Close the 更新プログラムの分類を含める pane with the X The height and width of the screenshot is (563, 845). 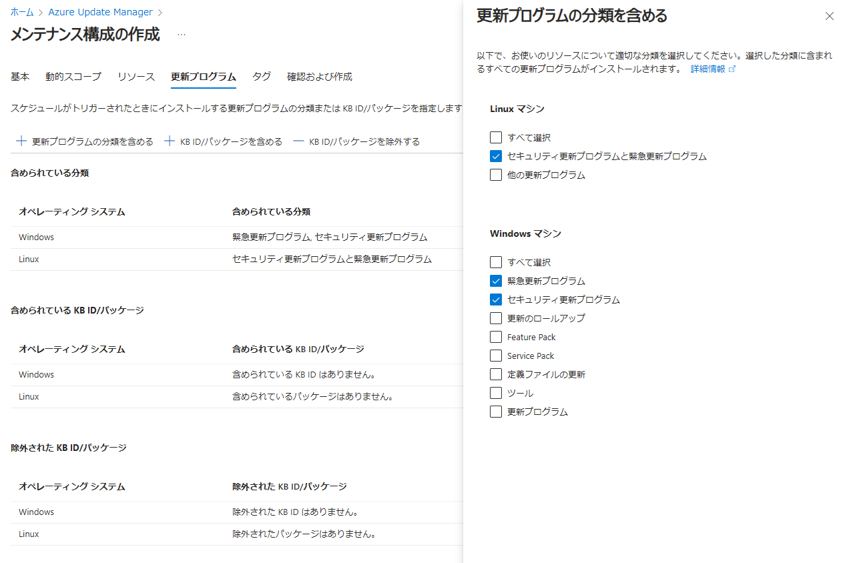(830, 15)
